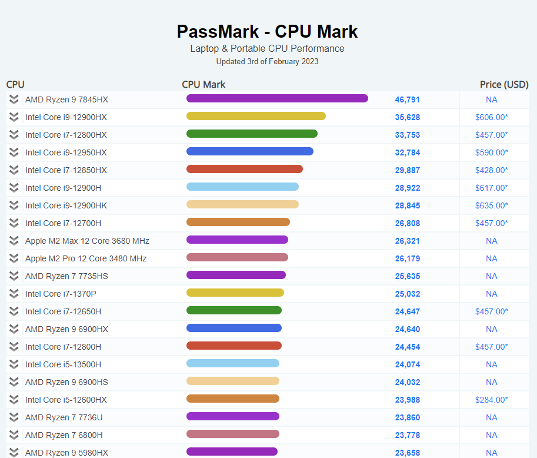537x458 pixels.
Task: Click the score 35,628
Action: 407,117
